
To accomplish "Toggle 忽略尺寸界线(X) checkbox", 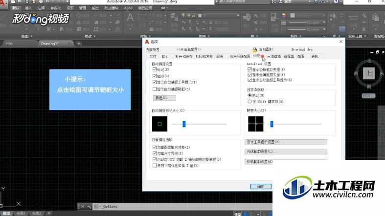I will (155, 153).
